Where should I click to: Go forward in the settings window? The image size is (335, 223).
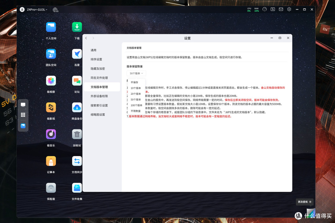(93, 38)
